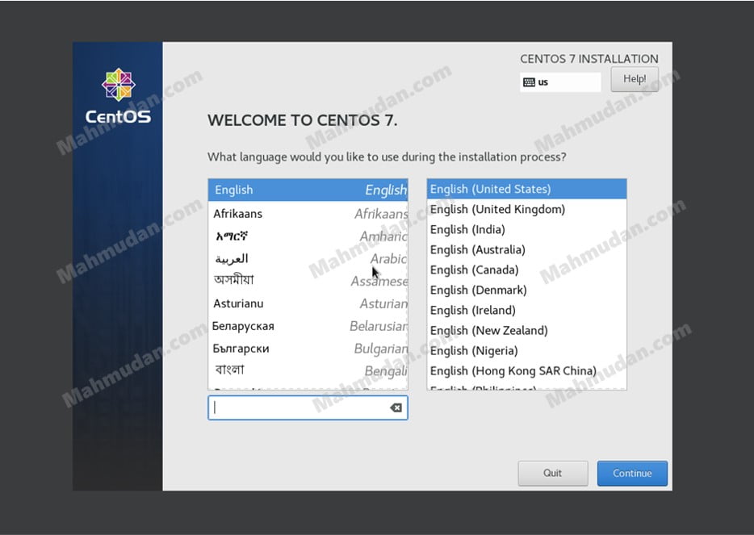This screenshot has height=535, width=754.
Task: Select the Arabic language entry
Action: pos(308,259)
